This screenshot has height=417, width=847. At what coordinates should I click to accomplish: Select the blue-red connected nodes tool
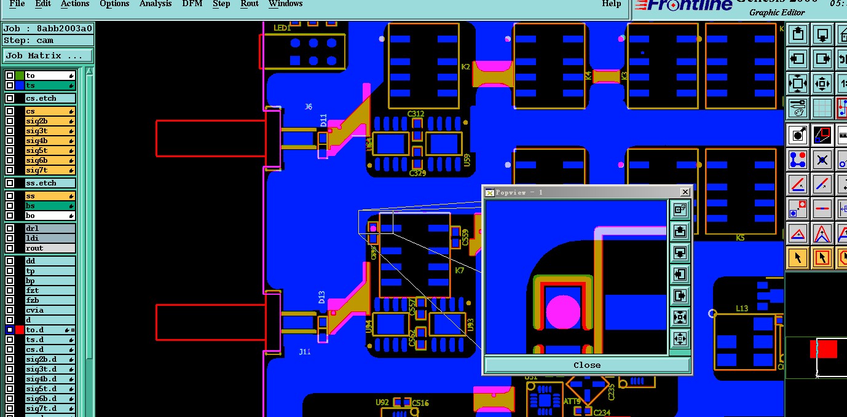798,160
